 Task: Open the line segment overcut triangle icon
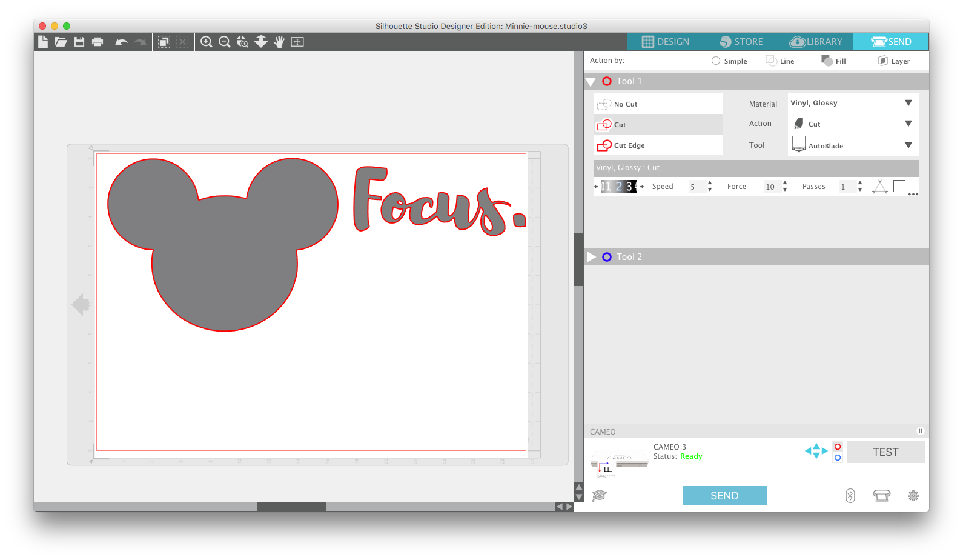click(x=880, y=187)
